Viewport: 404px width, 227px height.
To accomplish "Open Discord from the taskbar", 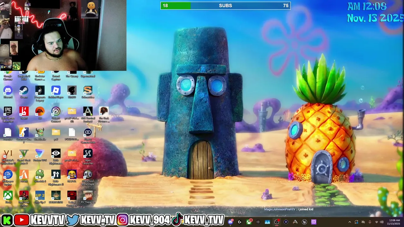I will pyautogui.click(x=231, y=222).
